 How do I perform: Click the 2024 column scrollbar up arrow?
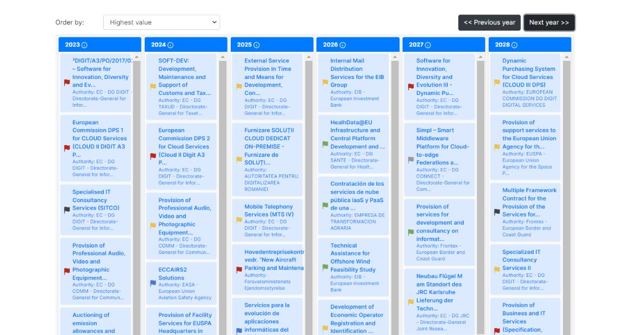click(223, 57)
